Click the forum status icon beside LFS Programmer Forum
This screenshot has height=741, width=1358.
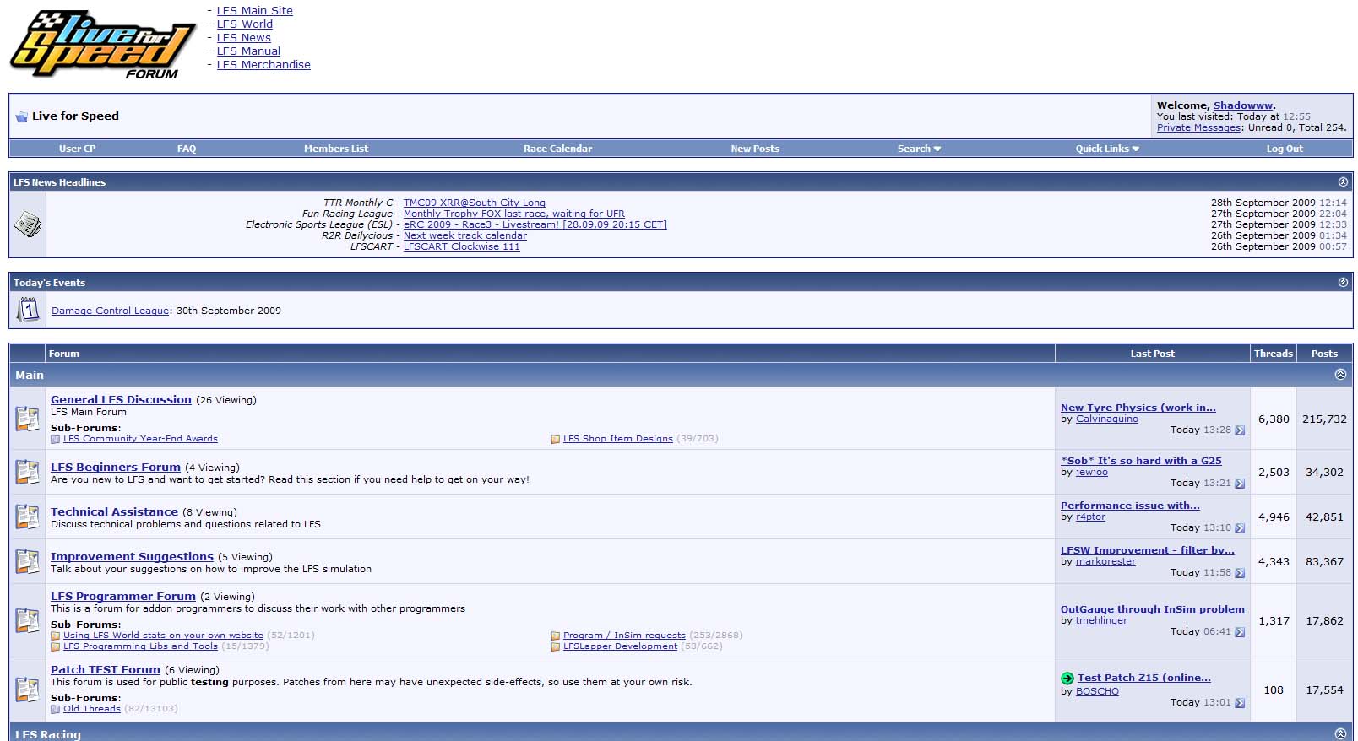coord(28,620)
